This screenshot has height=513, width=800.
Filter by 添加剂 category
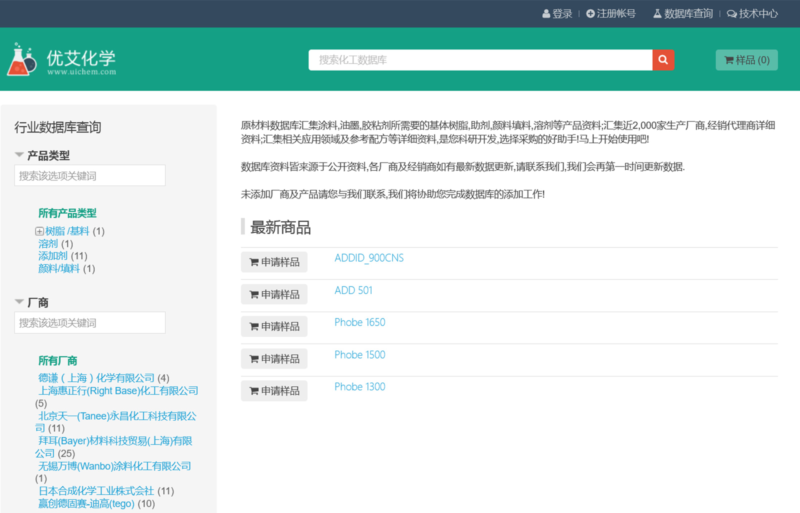tap(53, 256)
